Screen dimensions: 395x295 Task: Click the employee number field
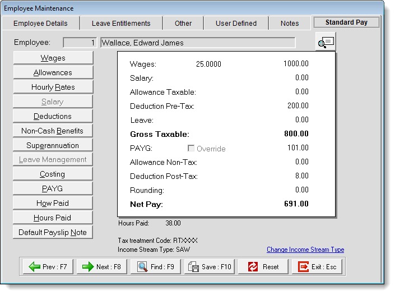(80, 43)
